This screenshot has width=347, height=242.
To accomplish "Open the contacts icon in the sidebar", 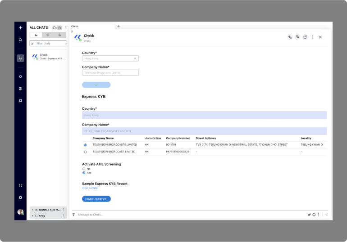I will 20,89.
